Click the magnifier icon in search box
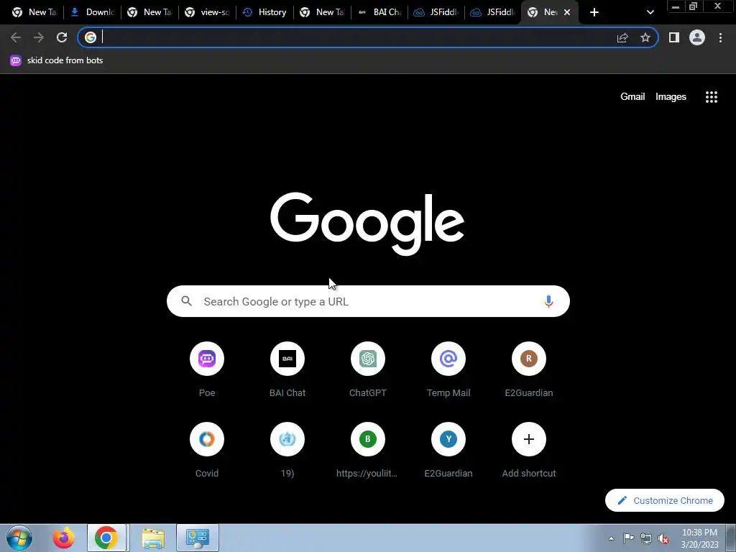The image size is (736, 552). point(186,301)
